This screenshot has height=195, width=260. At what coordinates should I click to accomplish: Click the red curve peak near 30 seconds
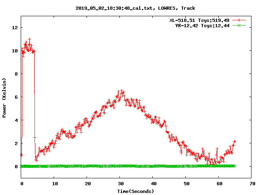(x=122, y=91)
